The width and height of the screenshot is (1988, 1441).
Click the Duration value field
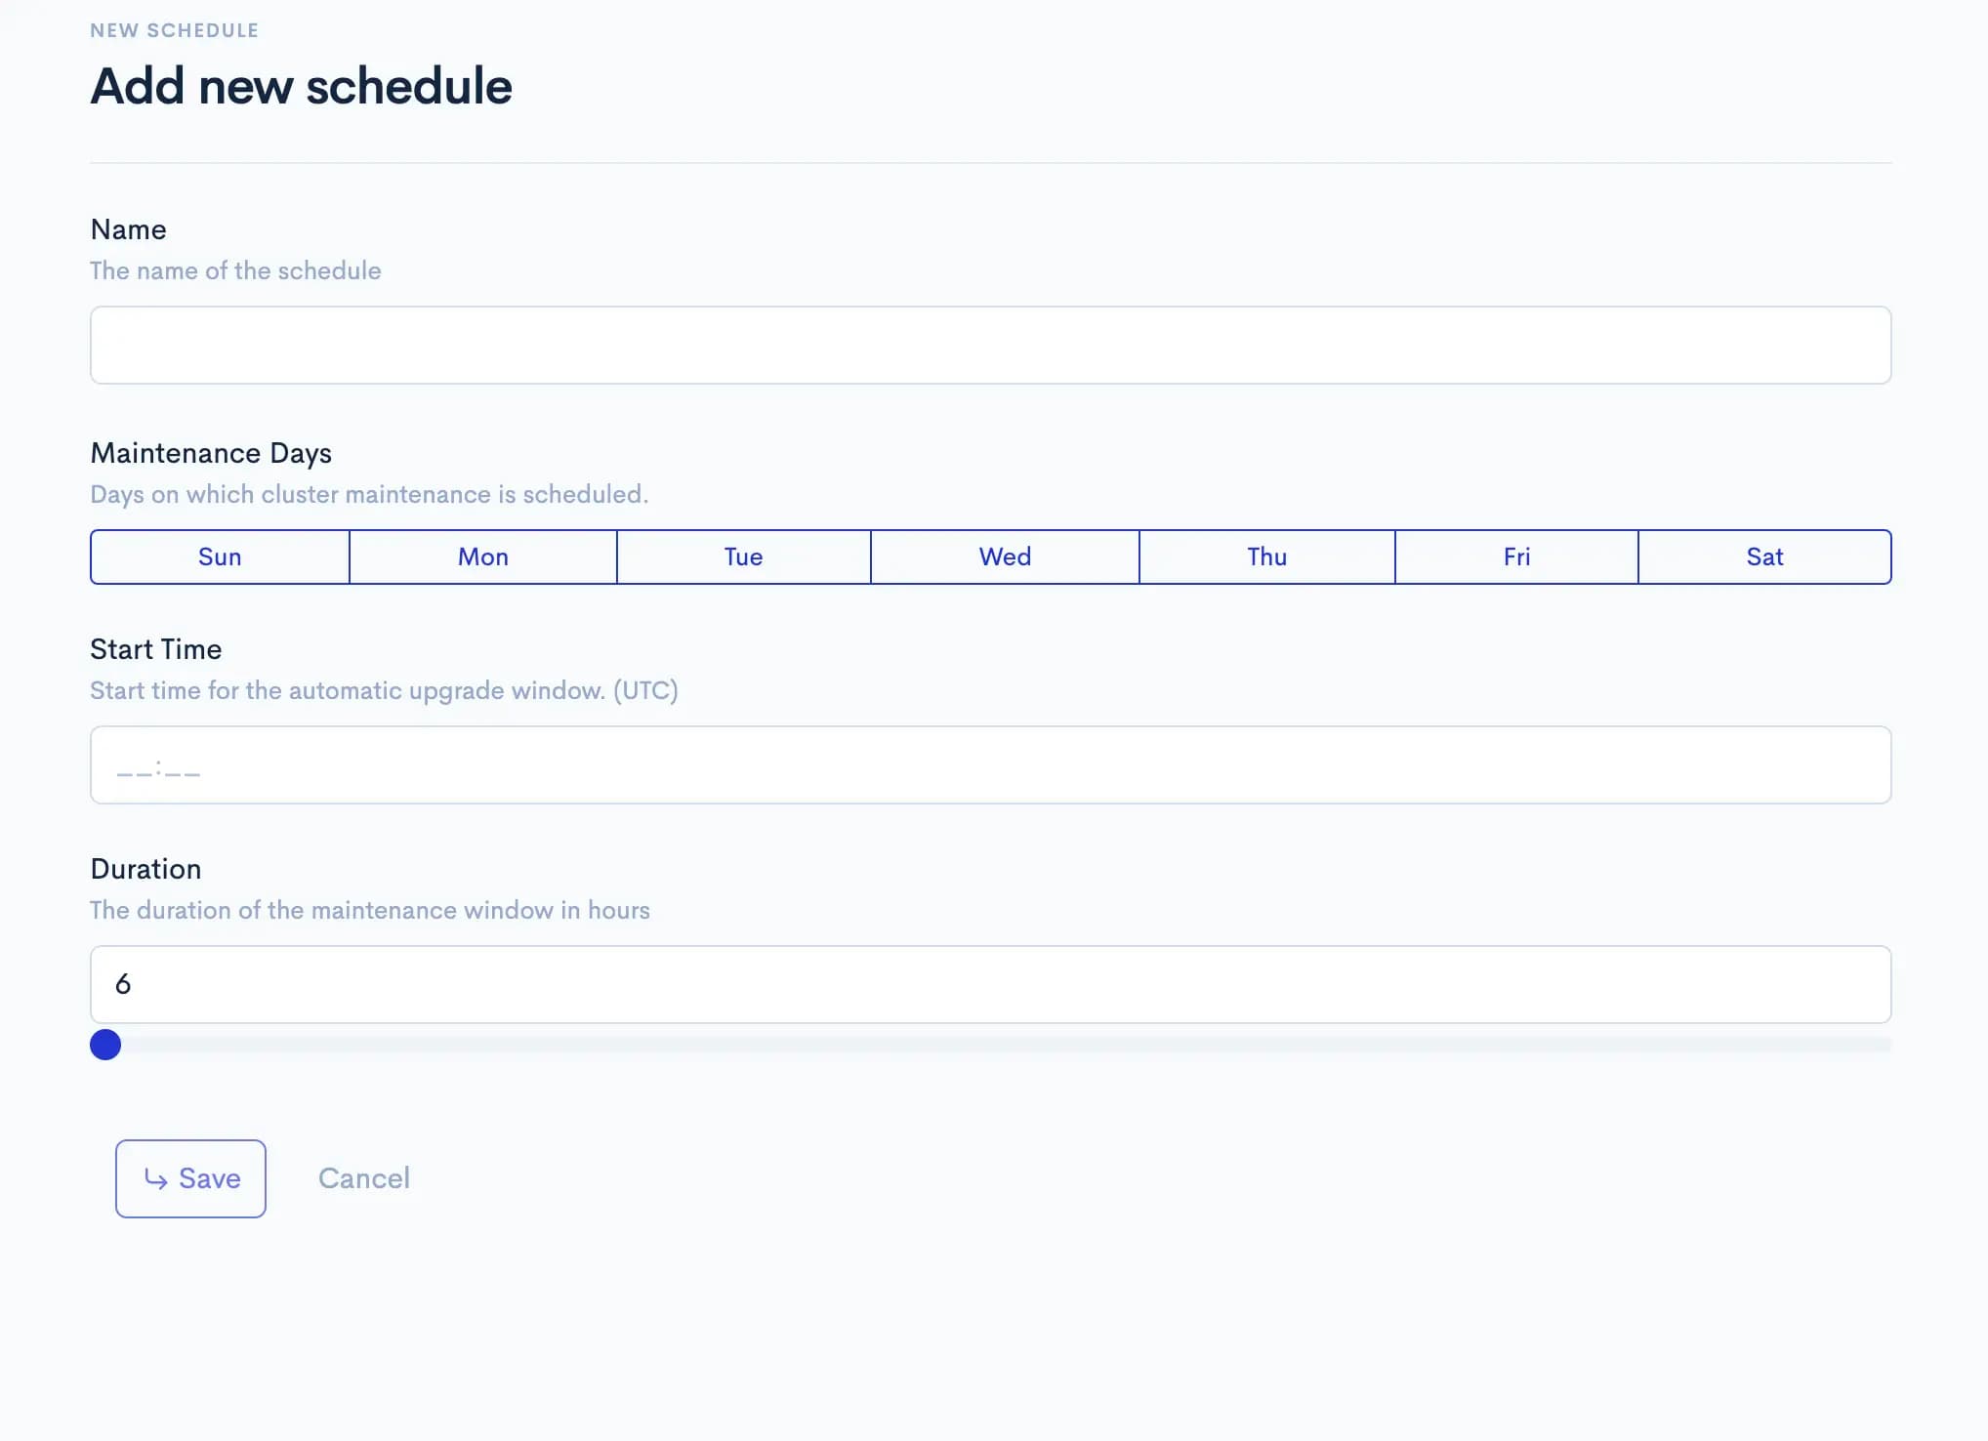(990, 984)
